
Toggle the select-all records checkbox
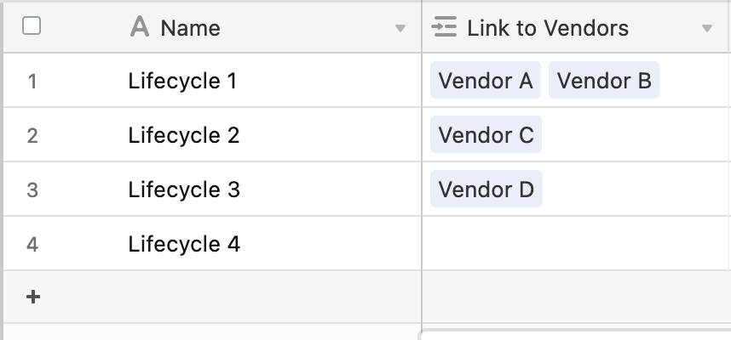(x=32, y=26)
